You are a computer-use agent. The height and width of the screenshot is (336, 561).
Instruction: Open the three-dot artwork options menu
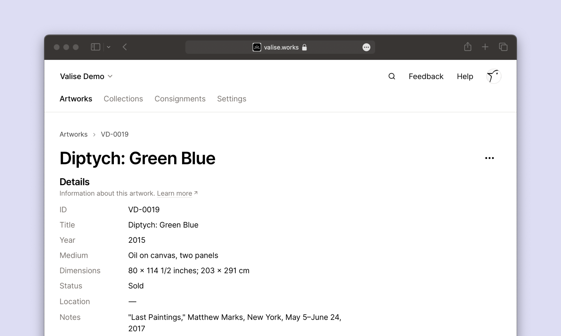[489, 158]
